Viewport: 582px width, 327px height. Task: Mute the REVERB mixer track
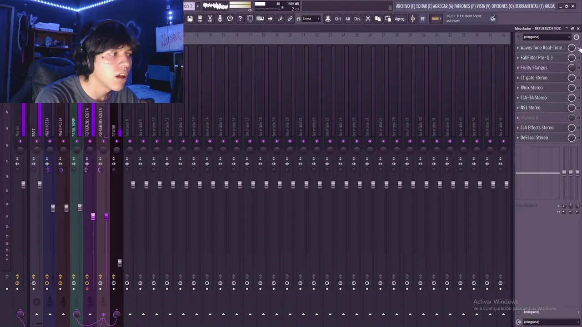[116, 141]
